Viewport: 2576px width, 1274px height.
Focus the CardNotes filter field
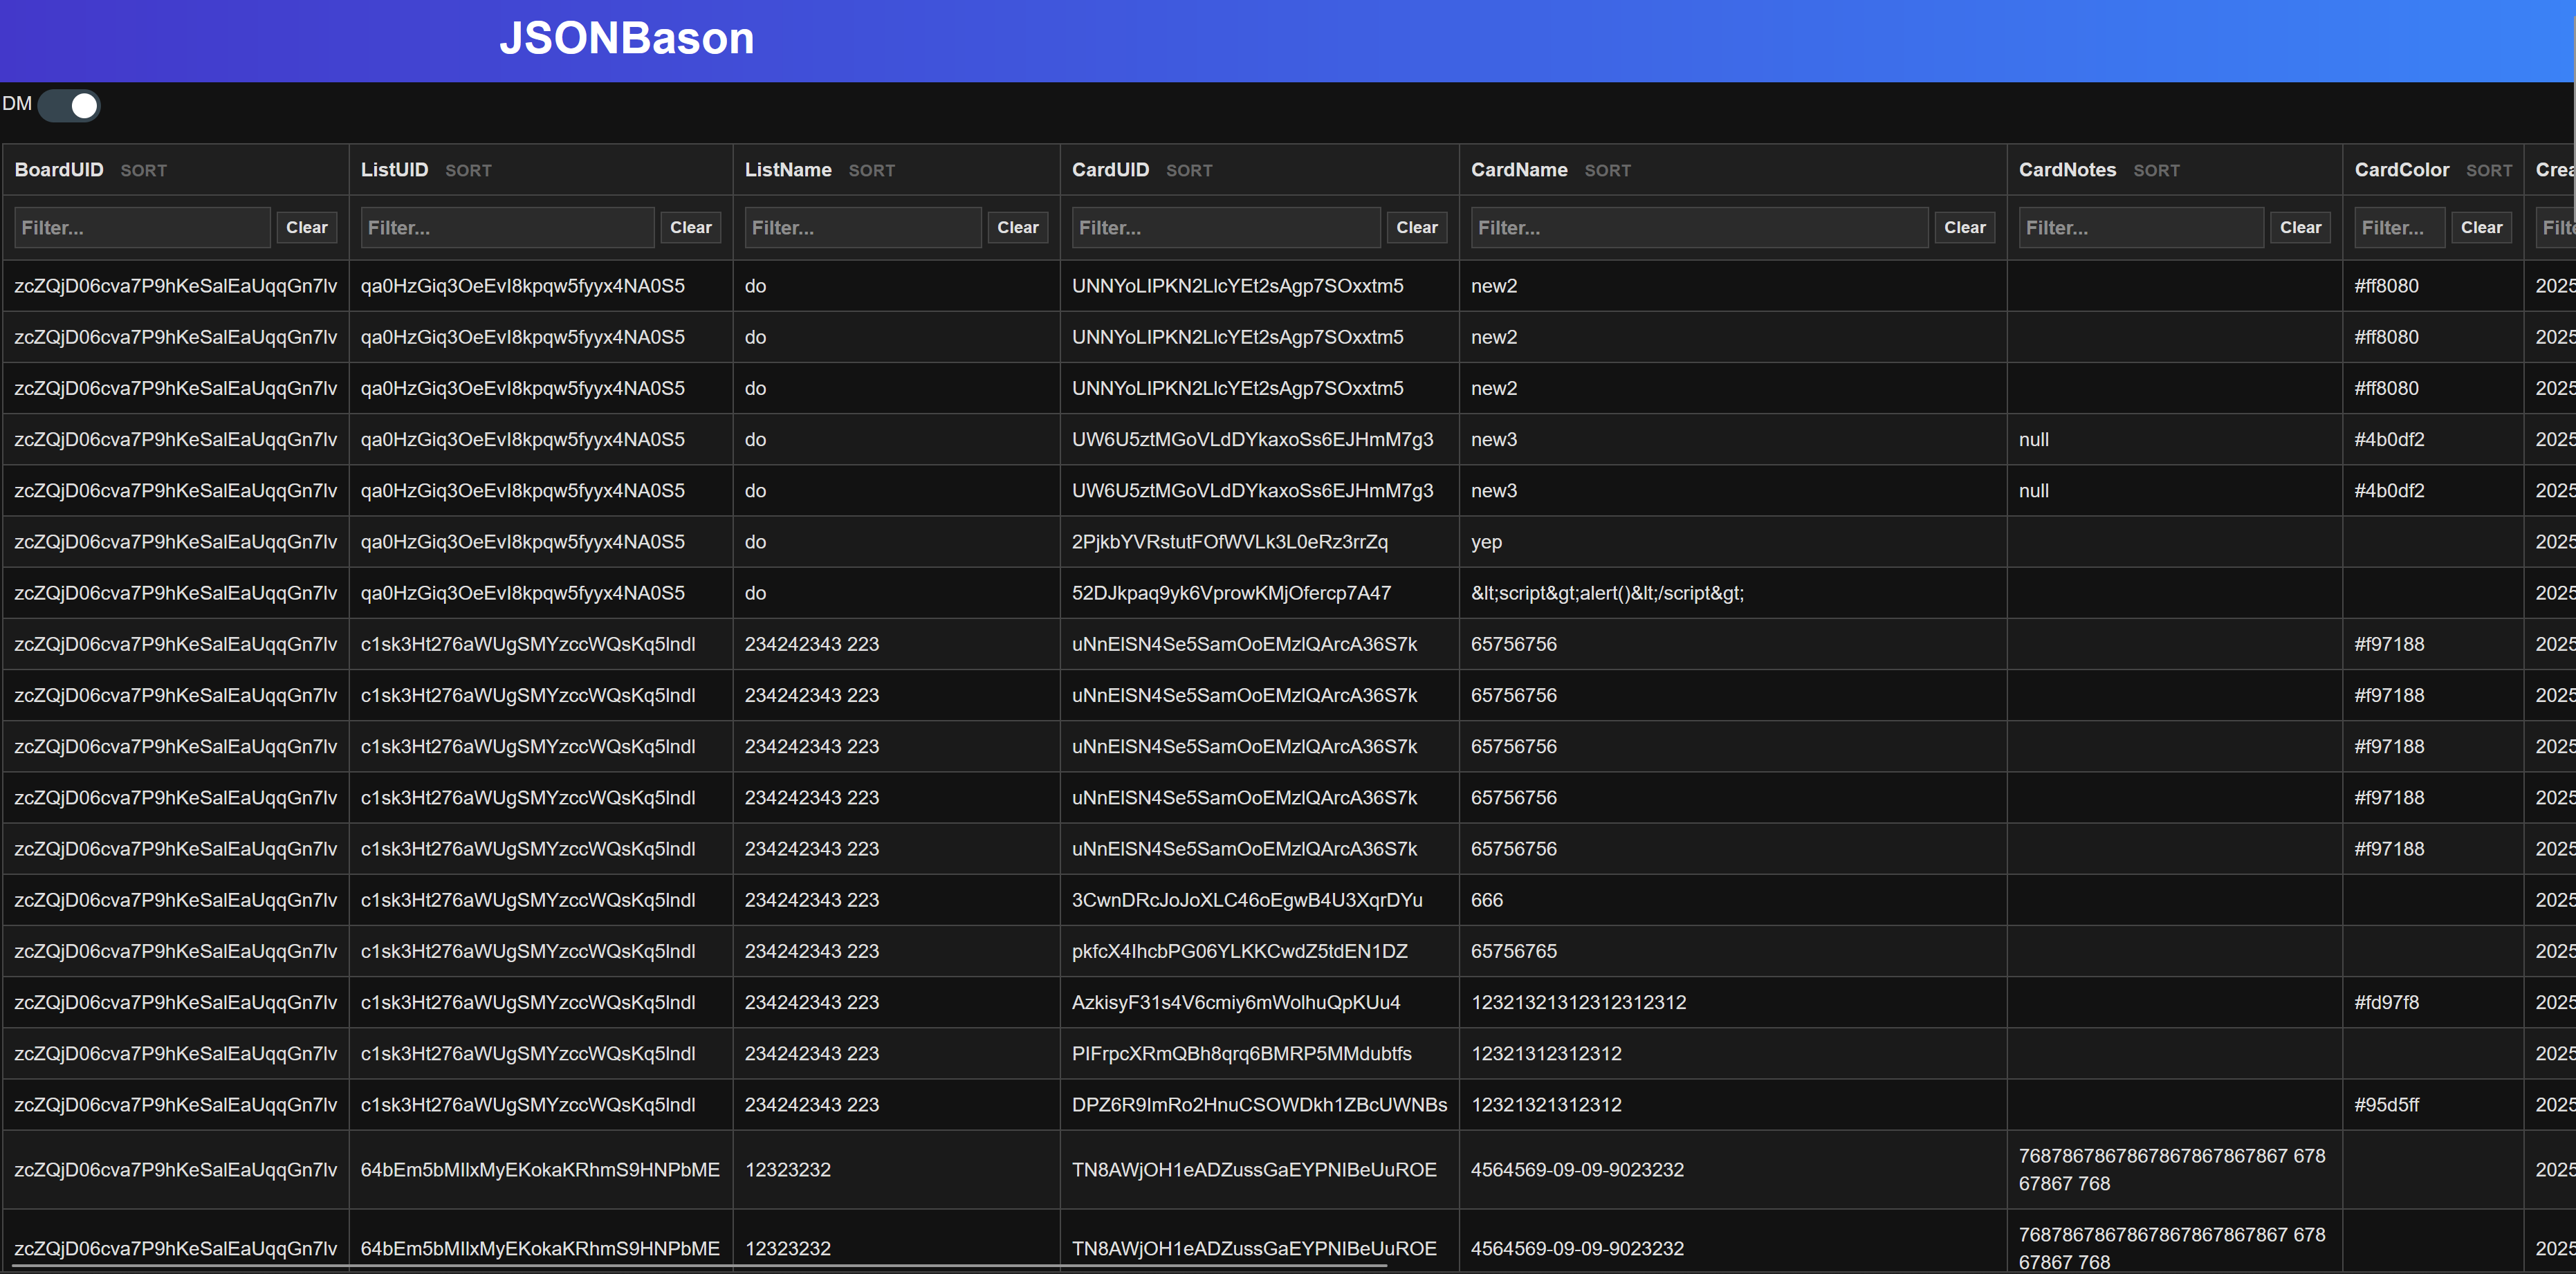click(2141, 228)
